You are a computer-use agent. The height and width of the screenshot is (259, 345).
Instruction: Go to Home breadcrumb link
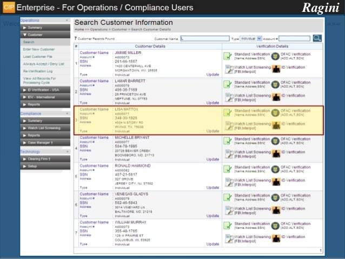(x=79, y=29)
